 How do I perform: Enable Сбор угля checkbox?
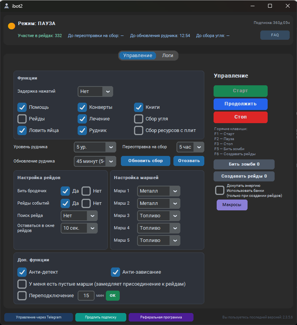click(x=139, y=119)
